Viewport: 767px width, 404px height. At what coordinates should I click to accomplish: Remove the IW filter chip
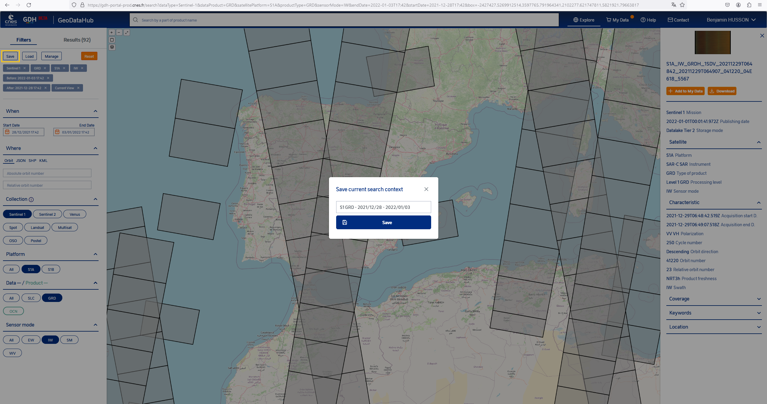tap(82, 68)
